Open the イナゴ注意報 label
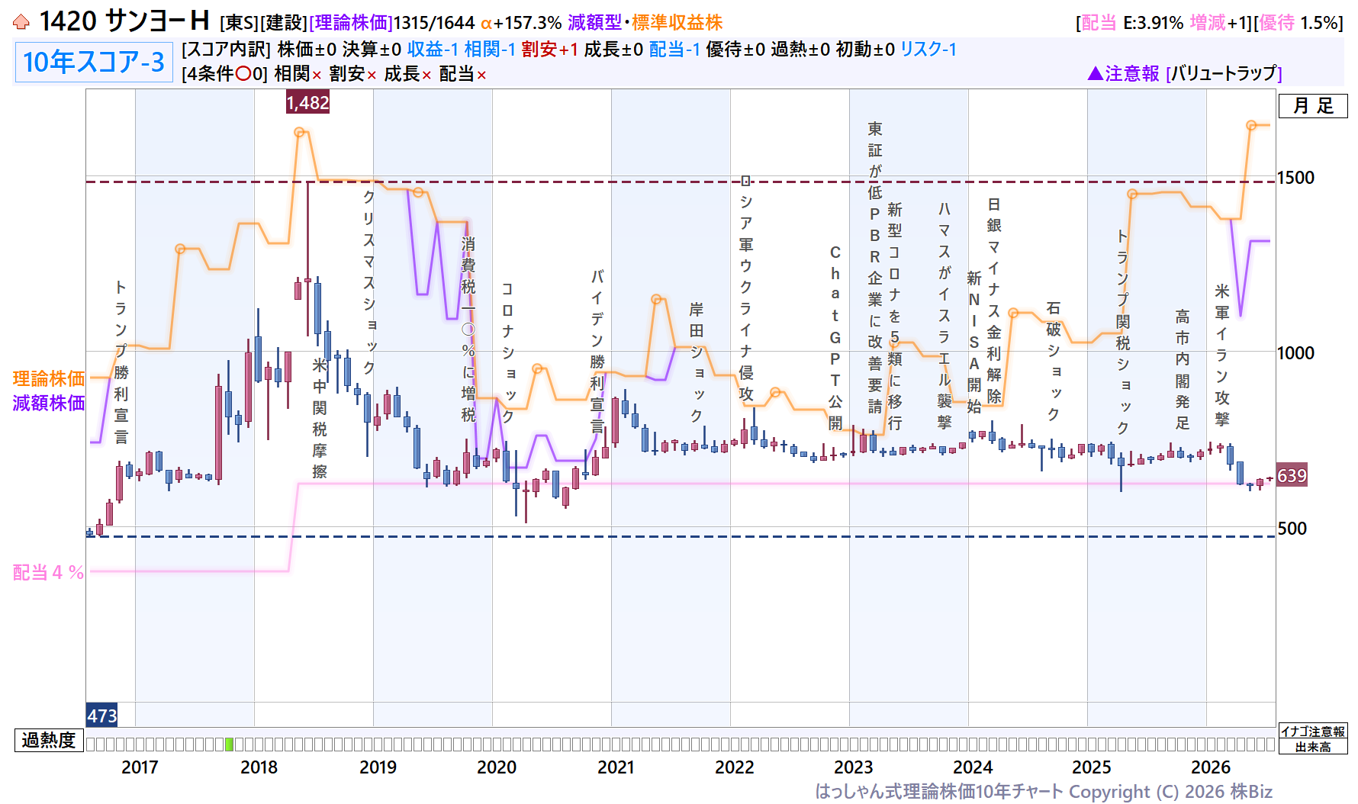1358x804 pixels. tap(1312, 732)
